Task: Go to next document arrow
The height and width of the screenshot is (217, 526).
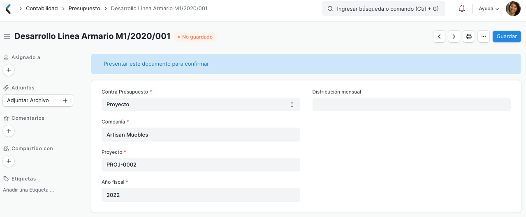Action: 454,37
